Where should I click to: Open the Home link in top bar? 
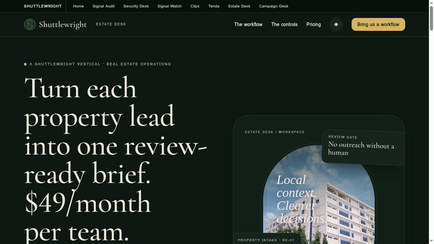tap(78, 6)
